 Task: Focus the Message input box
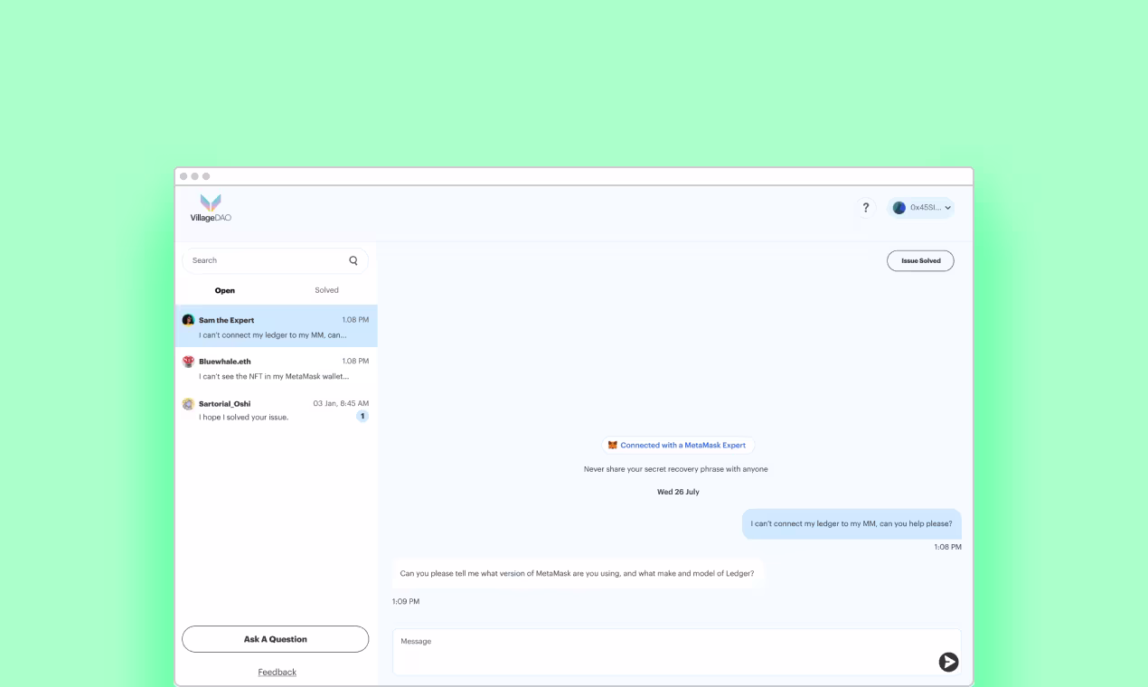676,652
